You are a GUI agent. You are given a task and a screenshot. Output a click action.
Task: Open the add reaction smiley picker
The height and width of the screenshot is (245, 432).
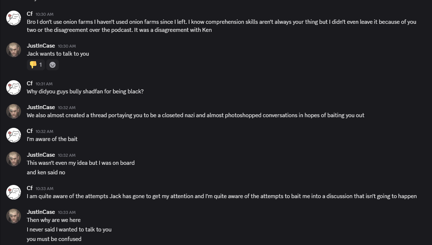tap(53, 65)
